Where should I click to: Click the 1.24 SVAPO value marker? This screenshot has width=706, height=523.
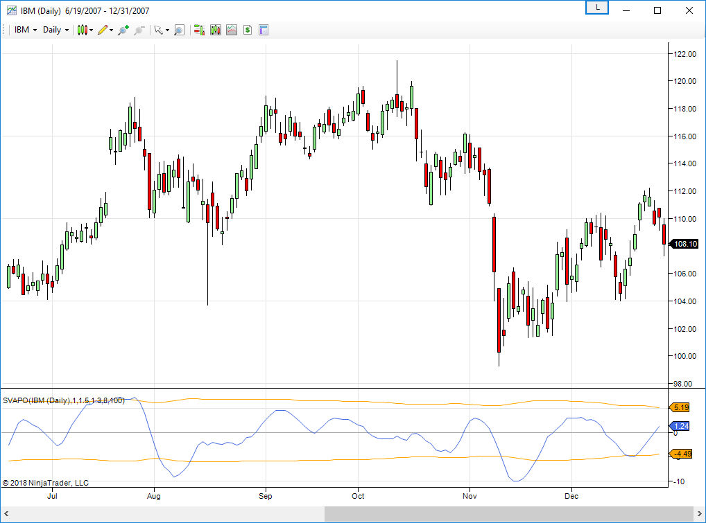point(680,426)
